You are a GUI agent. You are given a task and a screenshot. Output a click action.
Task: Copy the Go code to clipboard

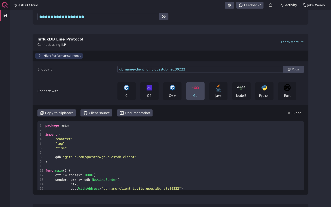(x=57, y=113)
